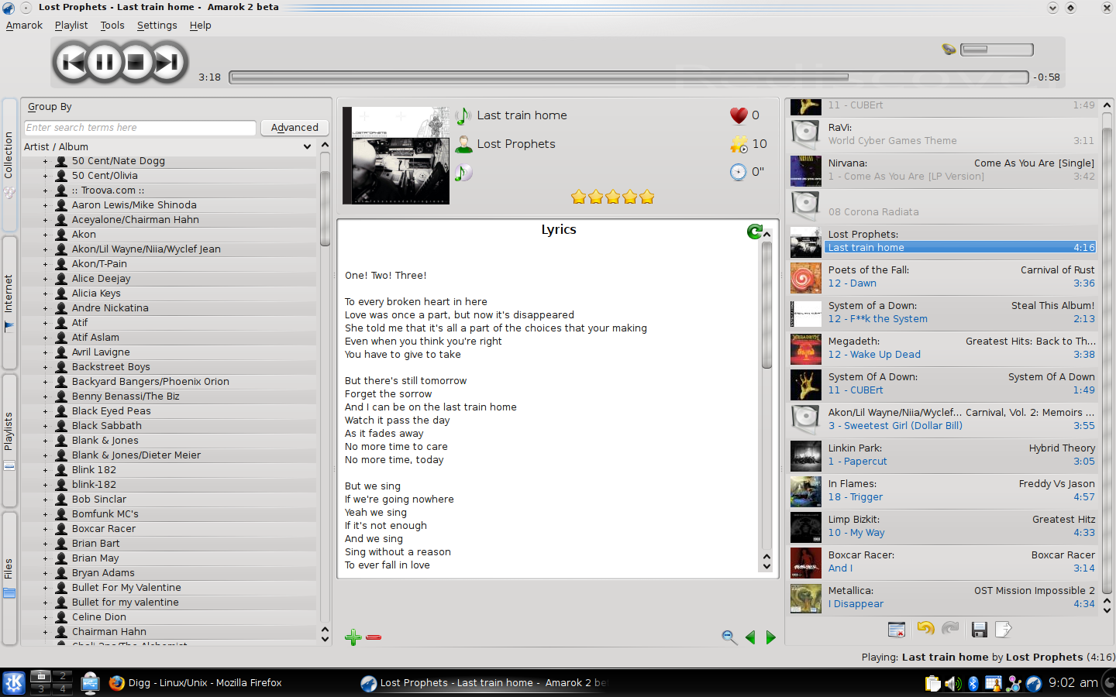The image size is (1116, 697).
Task: Open the Settings menu
Action: [x=157, y=25]
